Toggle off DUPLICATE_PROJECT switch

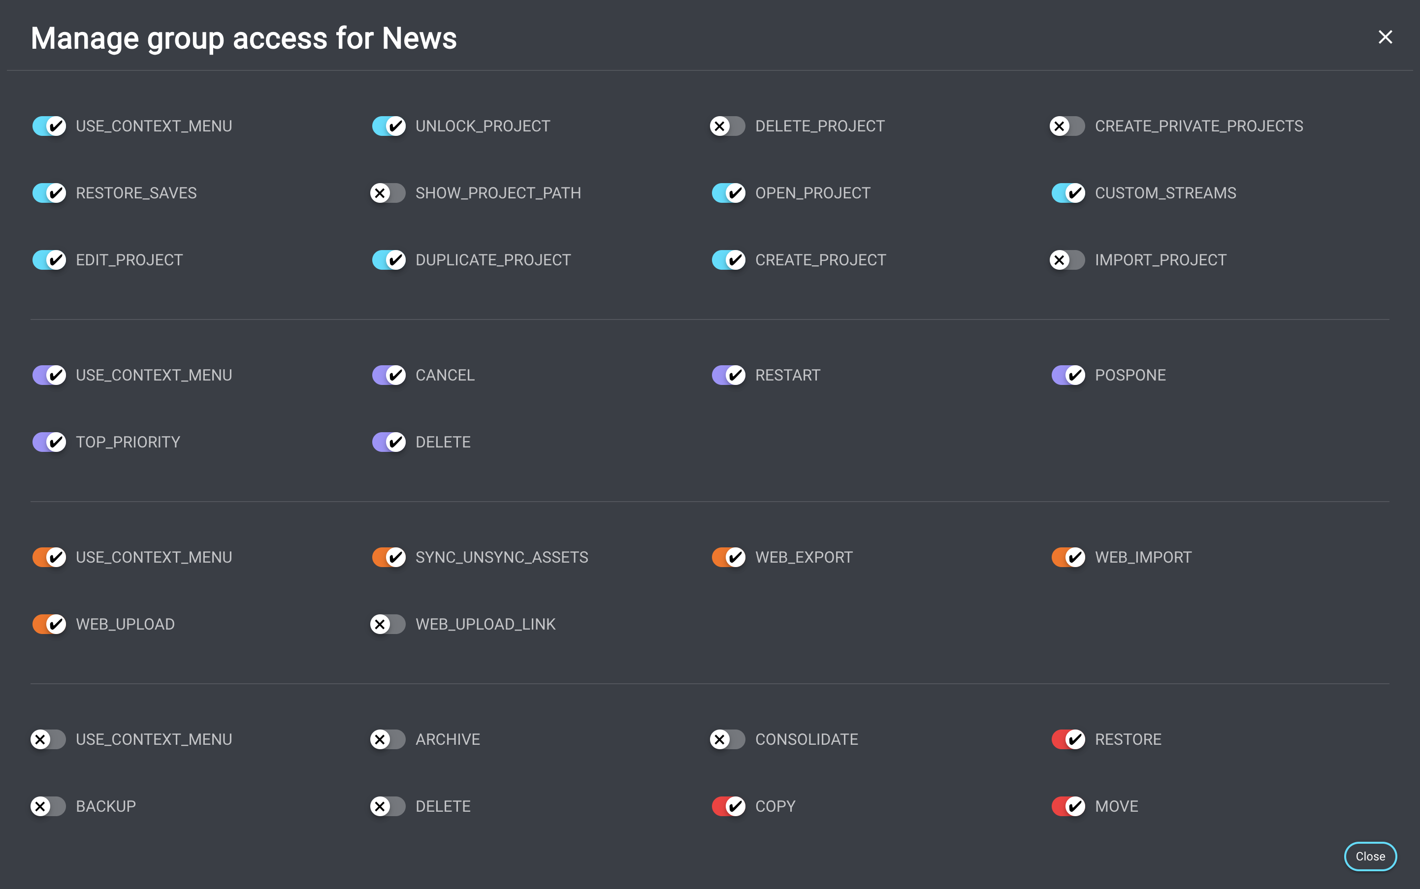pos(388,260)
